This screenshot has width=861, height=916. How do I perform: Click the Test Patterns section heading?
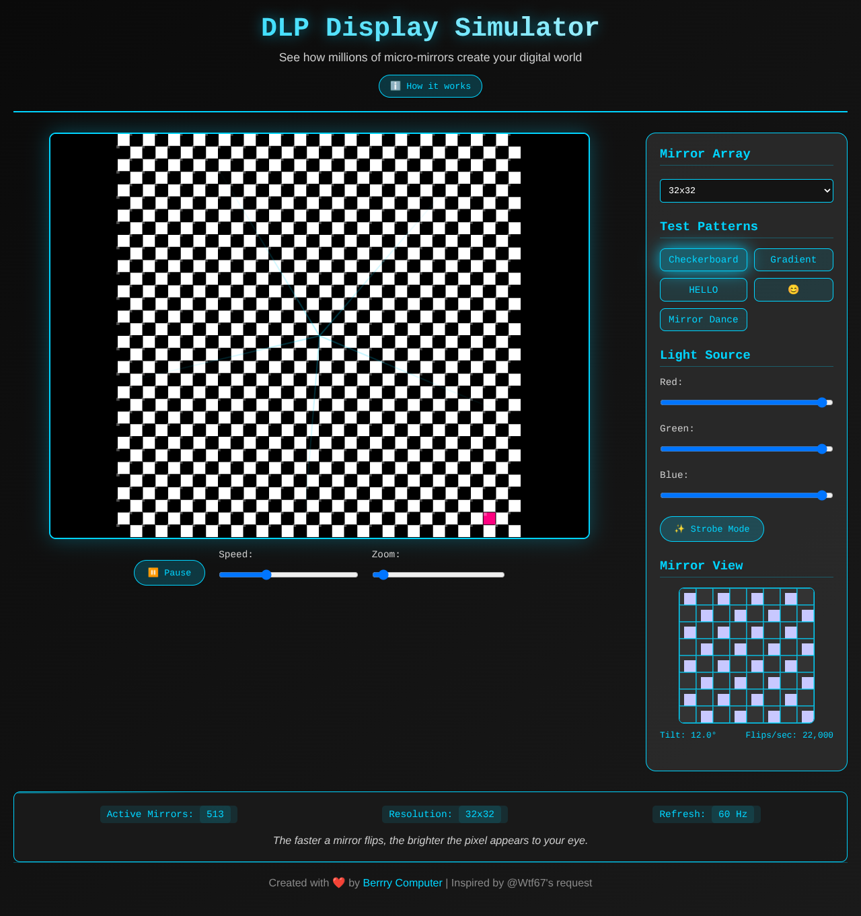[x=708, y=226]
